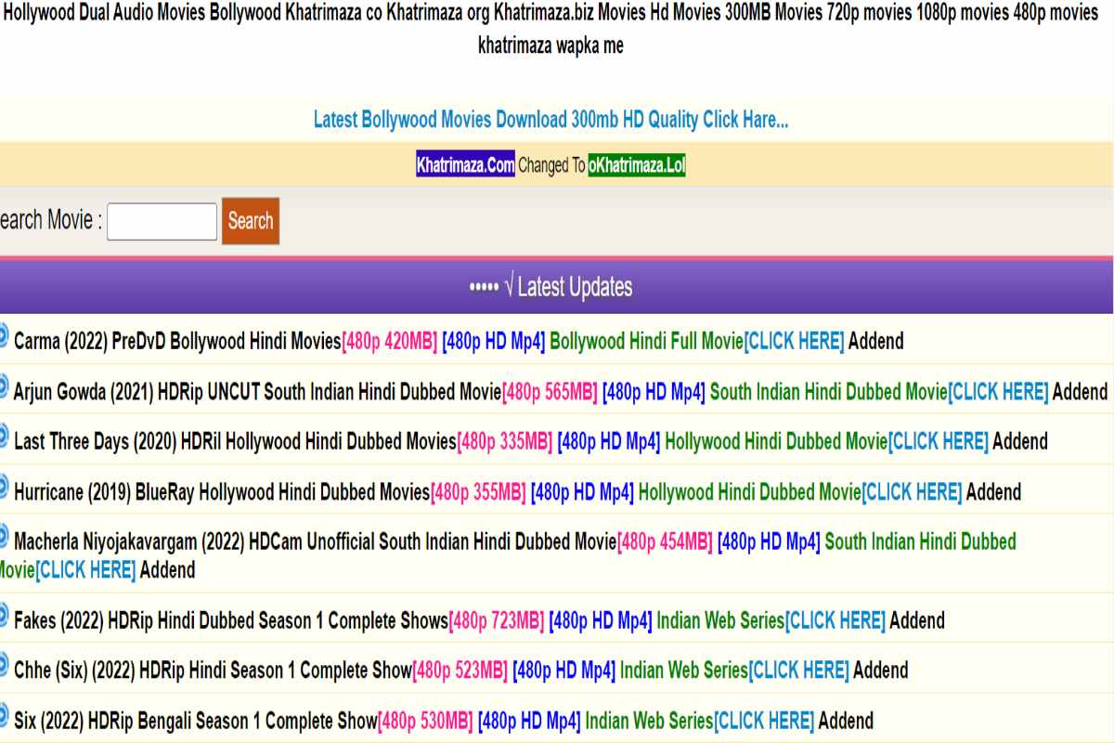
Task: Click CLICK HERE on the Arjun Gowda row
Action: tap(999, 392)
